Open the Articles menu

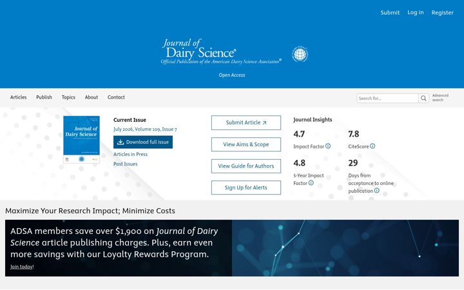tap(18, 97)
